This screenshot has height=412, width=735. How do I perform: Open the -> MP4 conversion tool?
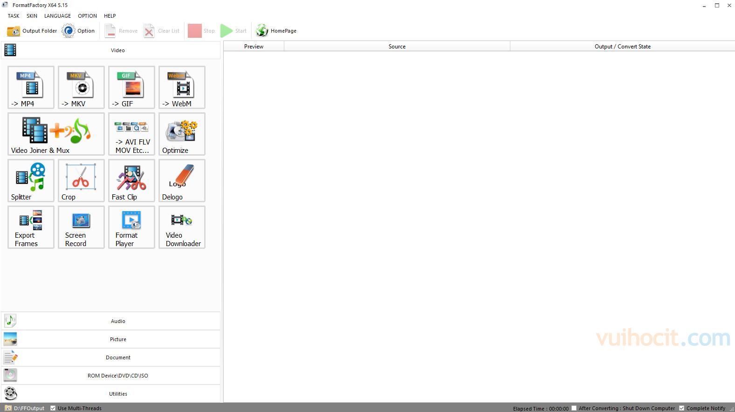[x=31, y=87]
